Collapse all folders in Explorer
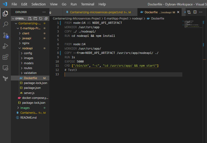 [x=46, y=18]
